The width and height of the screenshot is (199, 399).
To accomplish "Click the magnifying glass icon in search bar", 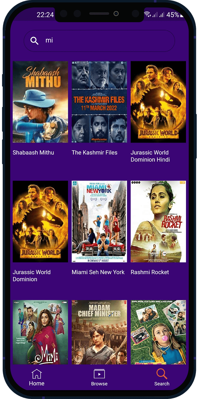I will click(x=35, y=41).
